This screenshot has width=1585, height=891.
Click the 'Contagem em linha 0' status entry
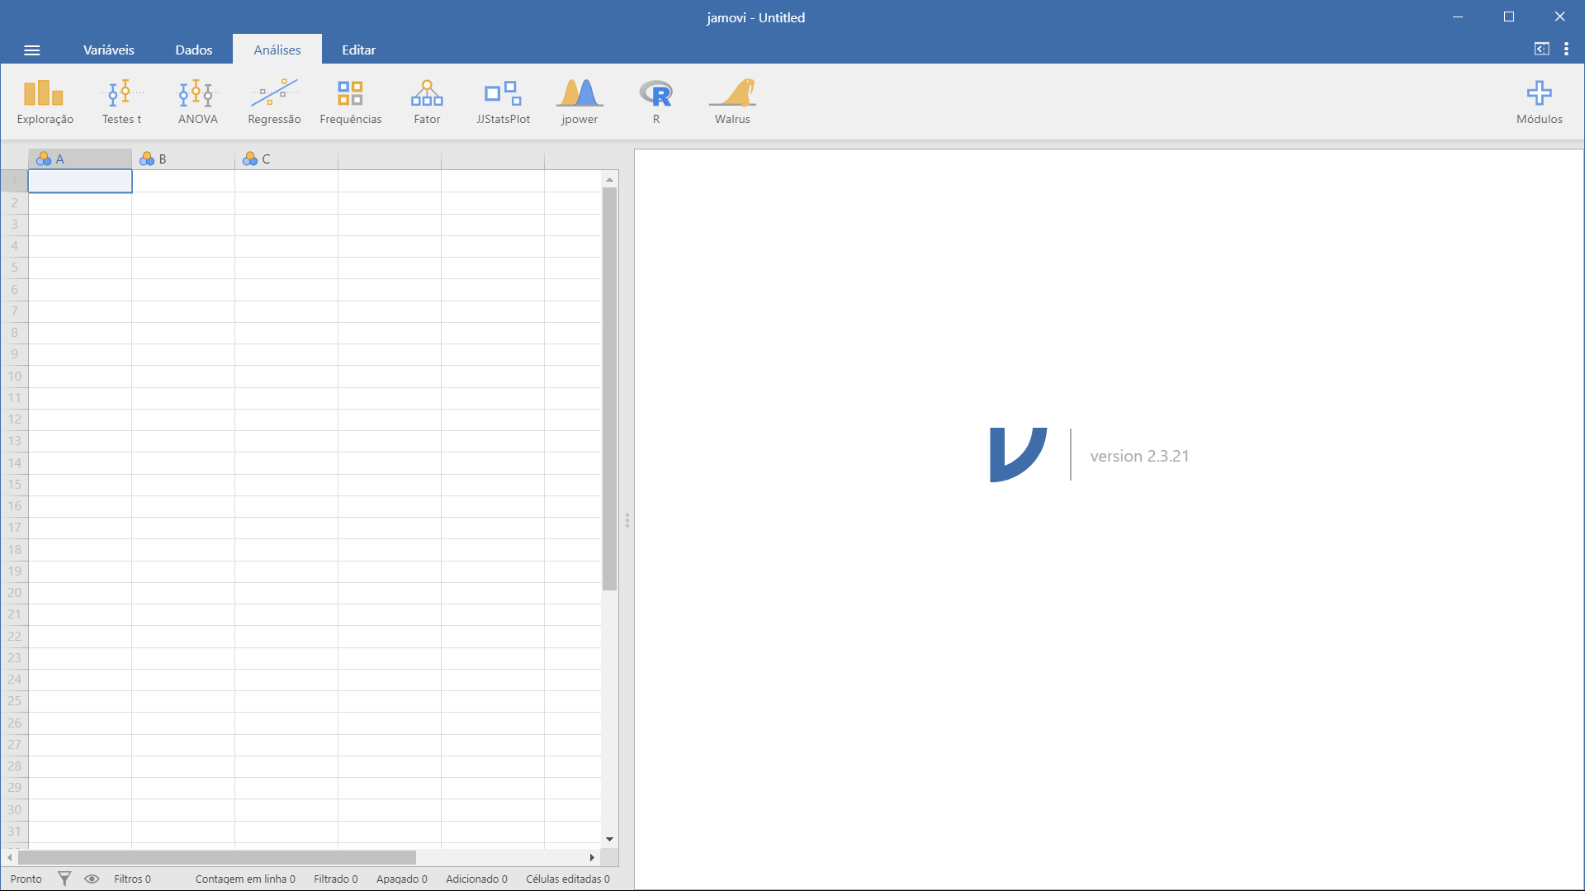pos(245,879)
